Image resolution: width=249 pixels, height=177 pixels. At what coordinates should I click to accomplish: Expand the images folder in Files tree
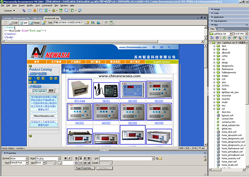pos(214,76)
